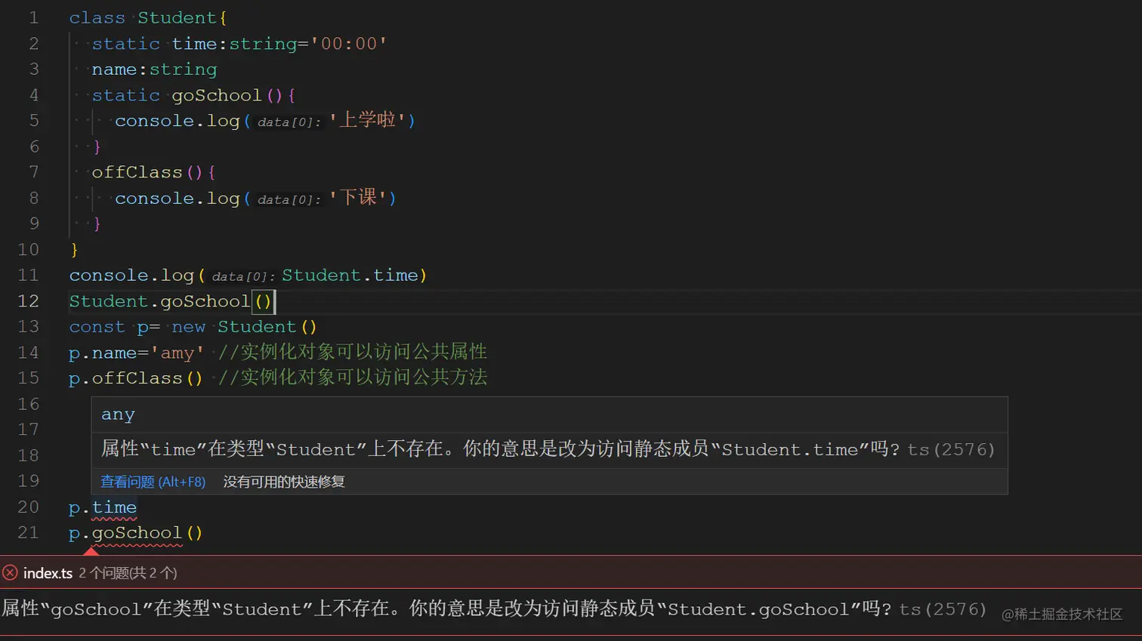The width and height of the screenshot is (1142, 641).
Task: Click 'any' type in hover tooltip
Action: click(x=118, y=414)
